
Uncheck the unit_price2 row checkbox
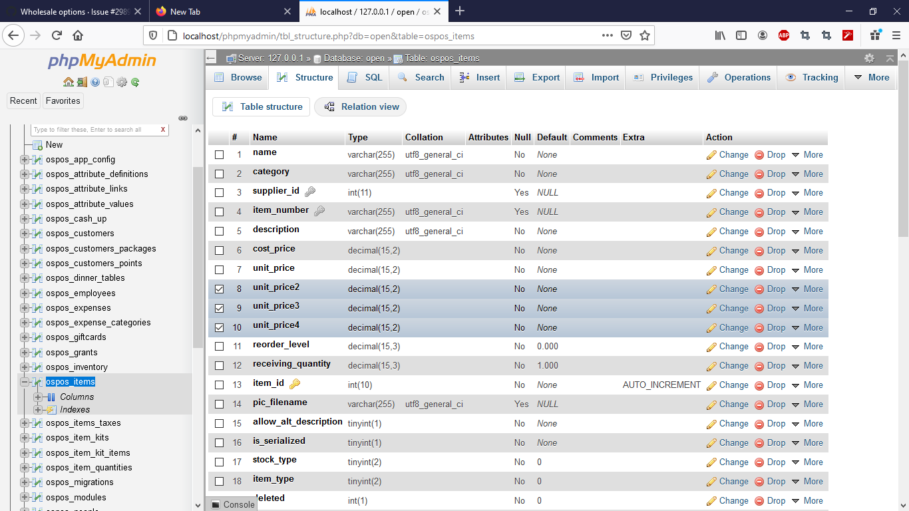[220, 289]
